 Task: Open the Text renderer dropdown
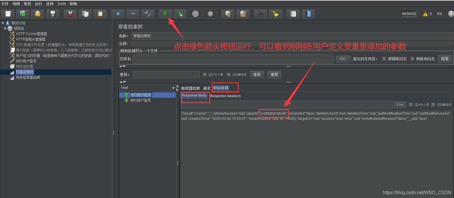pos(173,88)
